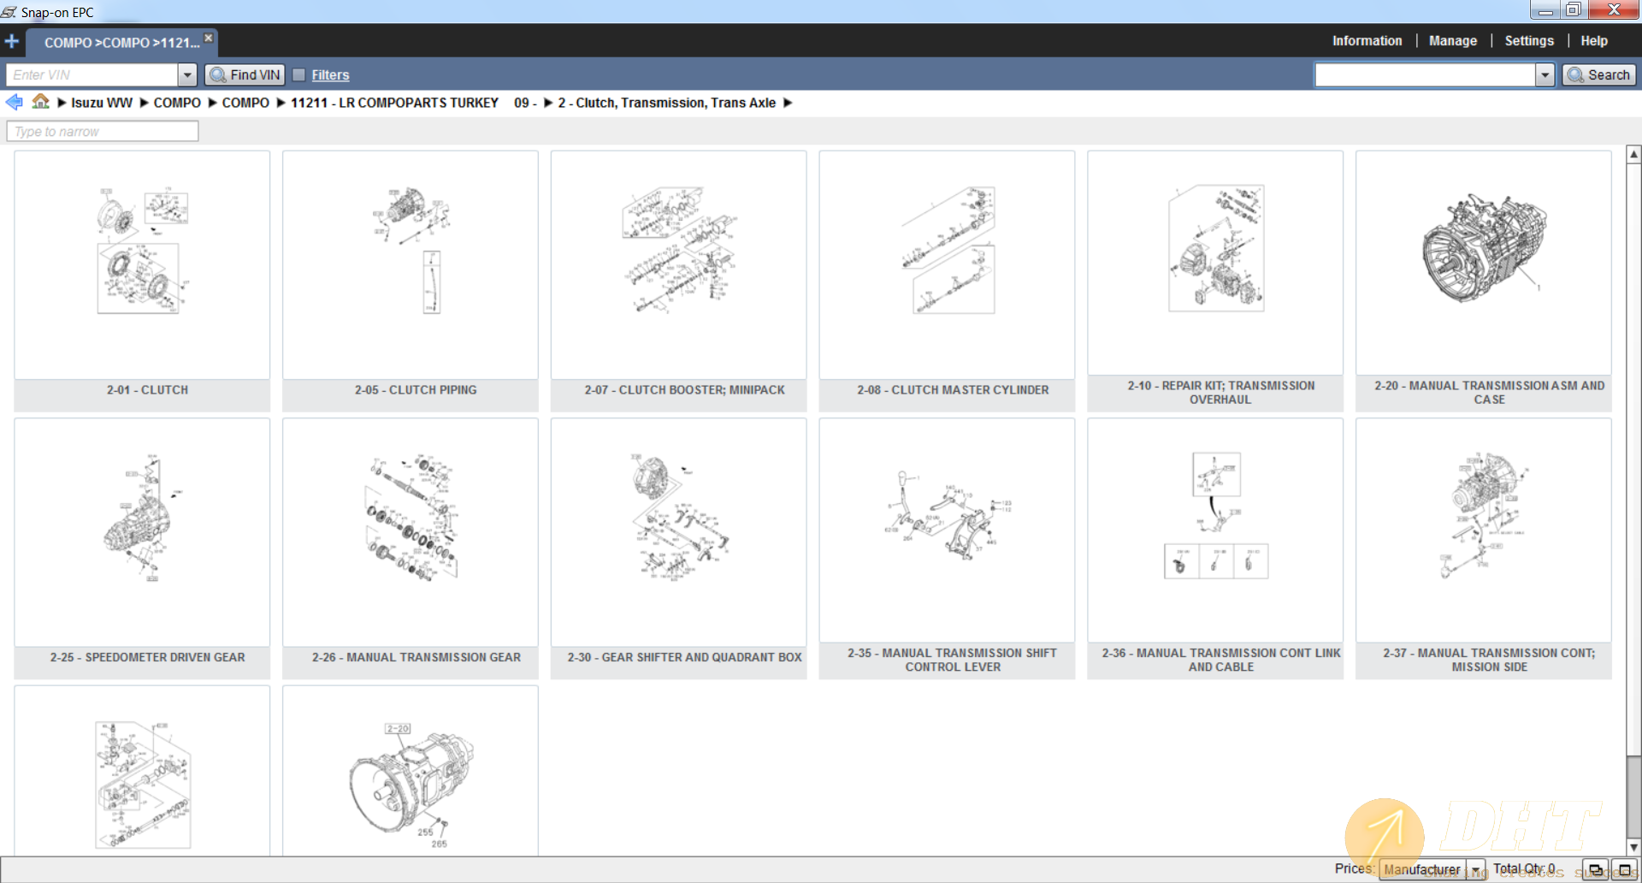The width and height of the screenshot is (1642, 883).
Task: Open the 2-05 - CLUTCH PIPING diagram
Action: click(x=410, y=265)
